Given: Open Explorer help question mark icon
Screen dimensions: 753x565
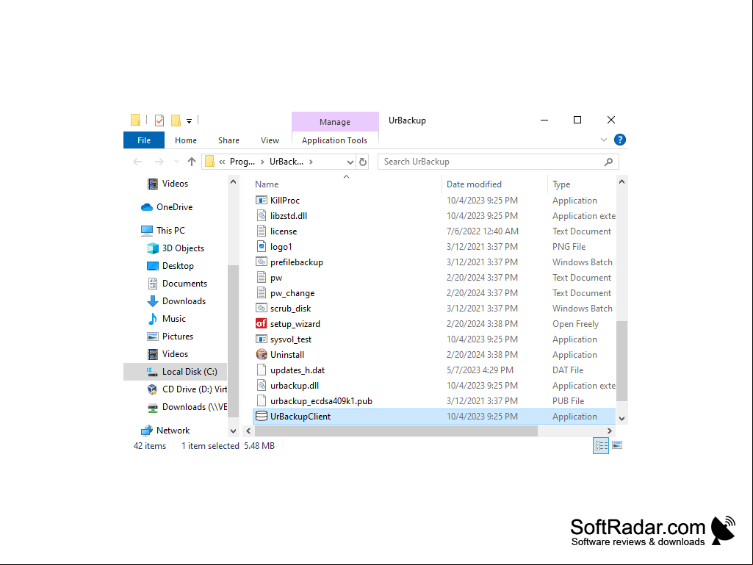Looking at the screenshot, I should click(619, 140).
